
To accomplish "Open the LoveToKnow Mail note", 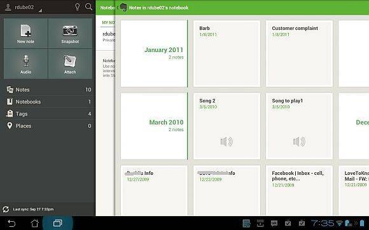I will click(x=354, y=190).
